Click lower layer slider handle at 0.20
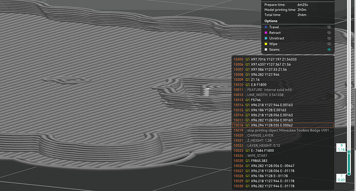Image resolution: width=356 pixels, height=191 pixels. click(x=349, y=174)
